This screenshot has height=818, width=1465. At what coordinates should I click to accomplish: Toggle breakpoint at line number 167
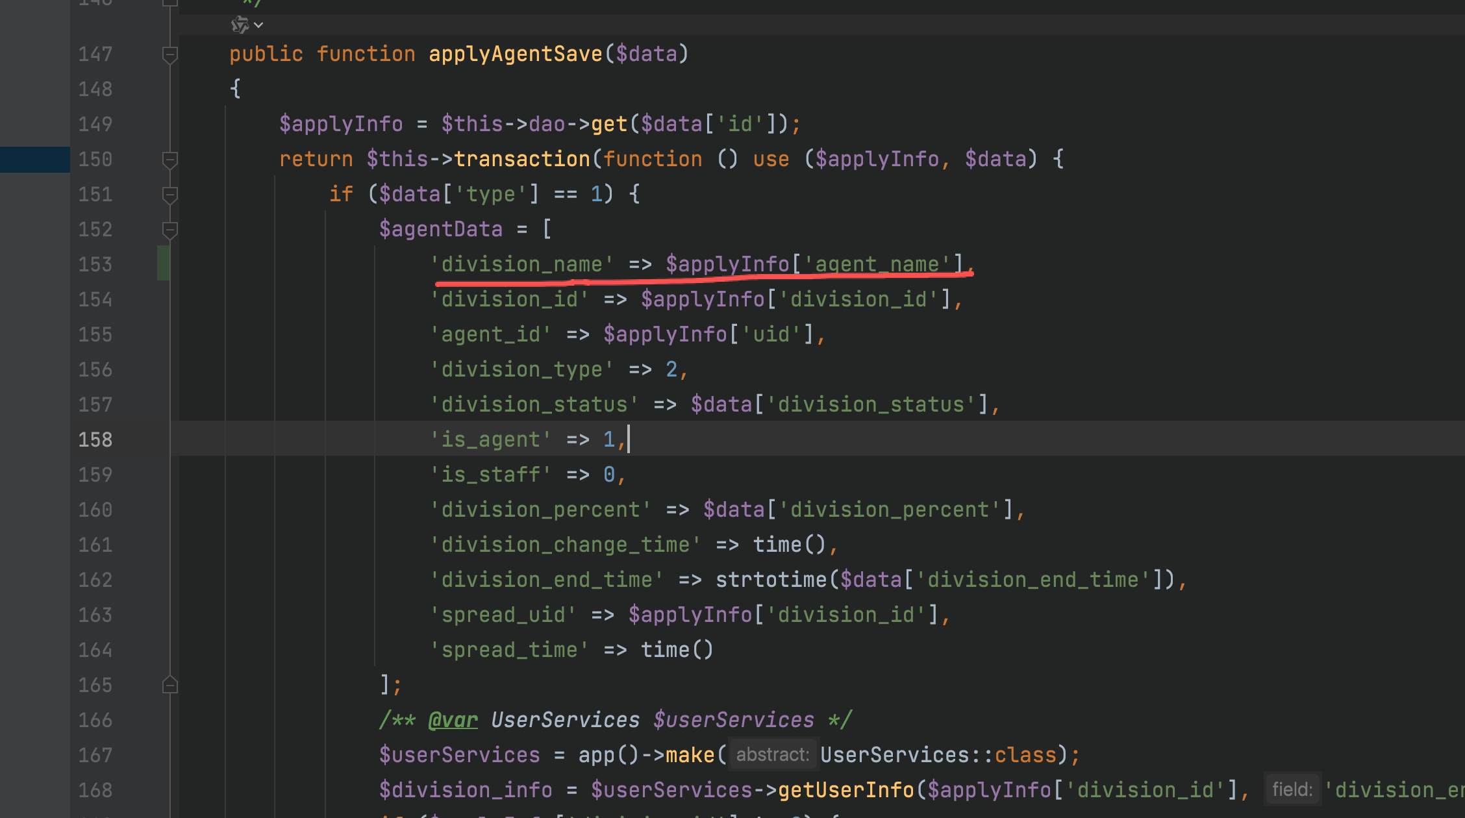[x=95, y=756]
